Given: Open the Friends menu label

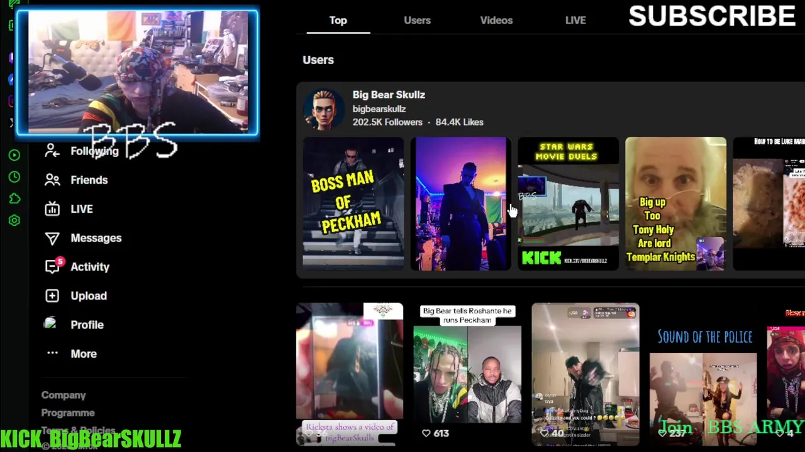Looking at the screenshot, I should 89,180.
